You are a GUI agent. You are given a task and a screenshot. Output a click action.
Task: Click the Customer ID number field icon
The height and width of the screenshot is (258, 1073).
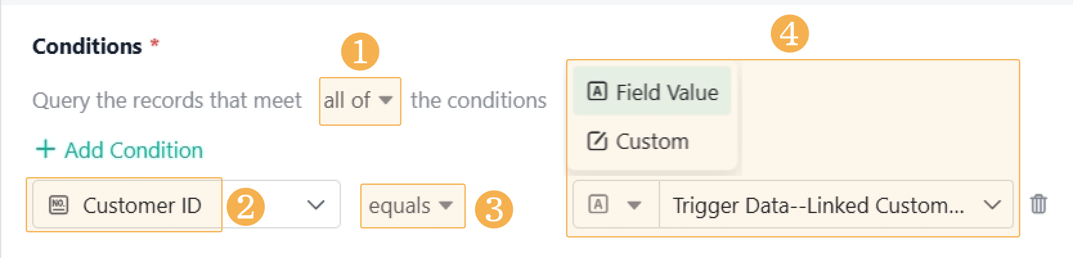click(58, 205)
